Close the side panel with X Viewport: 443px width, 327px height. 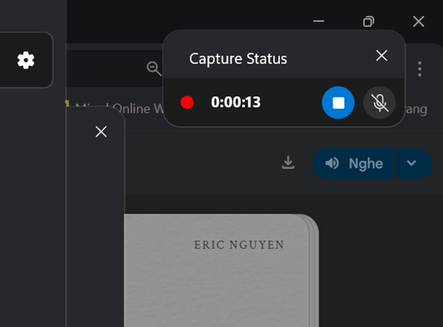[x=101, y=131]
